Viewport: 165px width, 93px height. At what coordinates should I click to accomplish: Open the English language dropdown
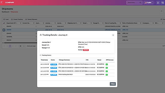tap(149, 3)
